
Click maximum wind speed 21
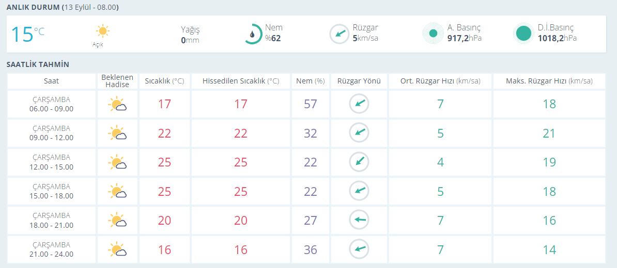pos(549,133)
